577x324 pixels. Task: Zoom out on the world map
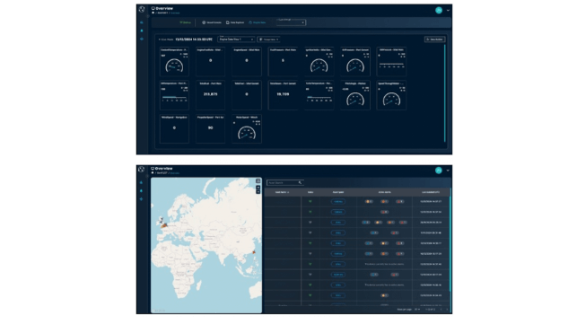[258, 191]
